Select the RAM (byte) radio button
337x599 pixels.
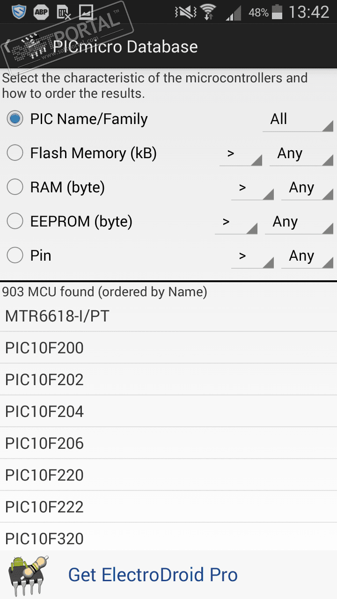[x=15, y=187]
